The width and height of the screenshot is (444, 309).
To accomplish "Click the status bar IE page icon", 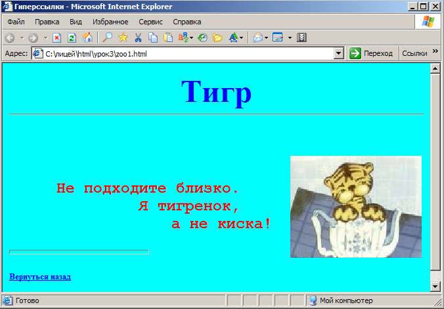I will pos(8,300).
